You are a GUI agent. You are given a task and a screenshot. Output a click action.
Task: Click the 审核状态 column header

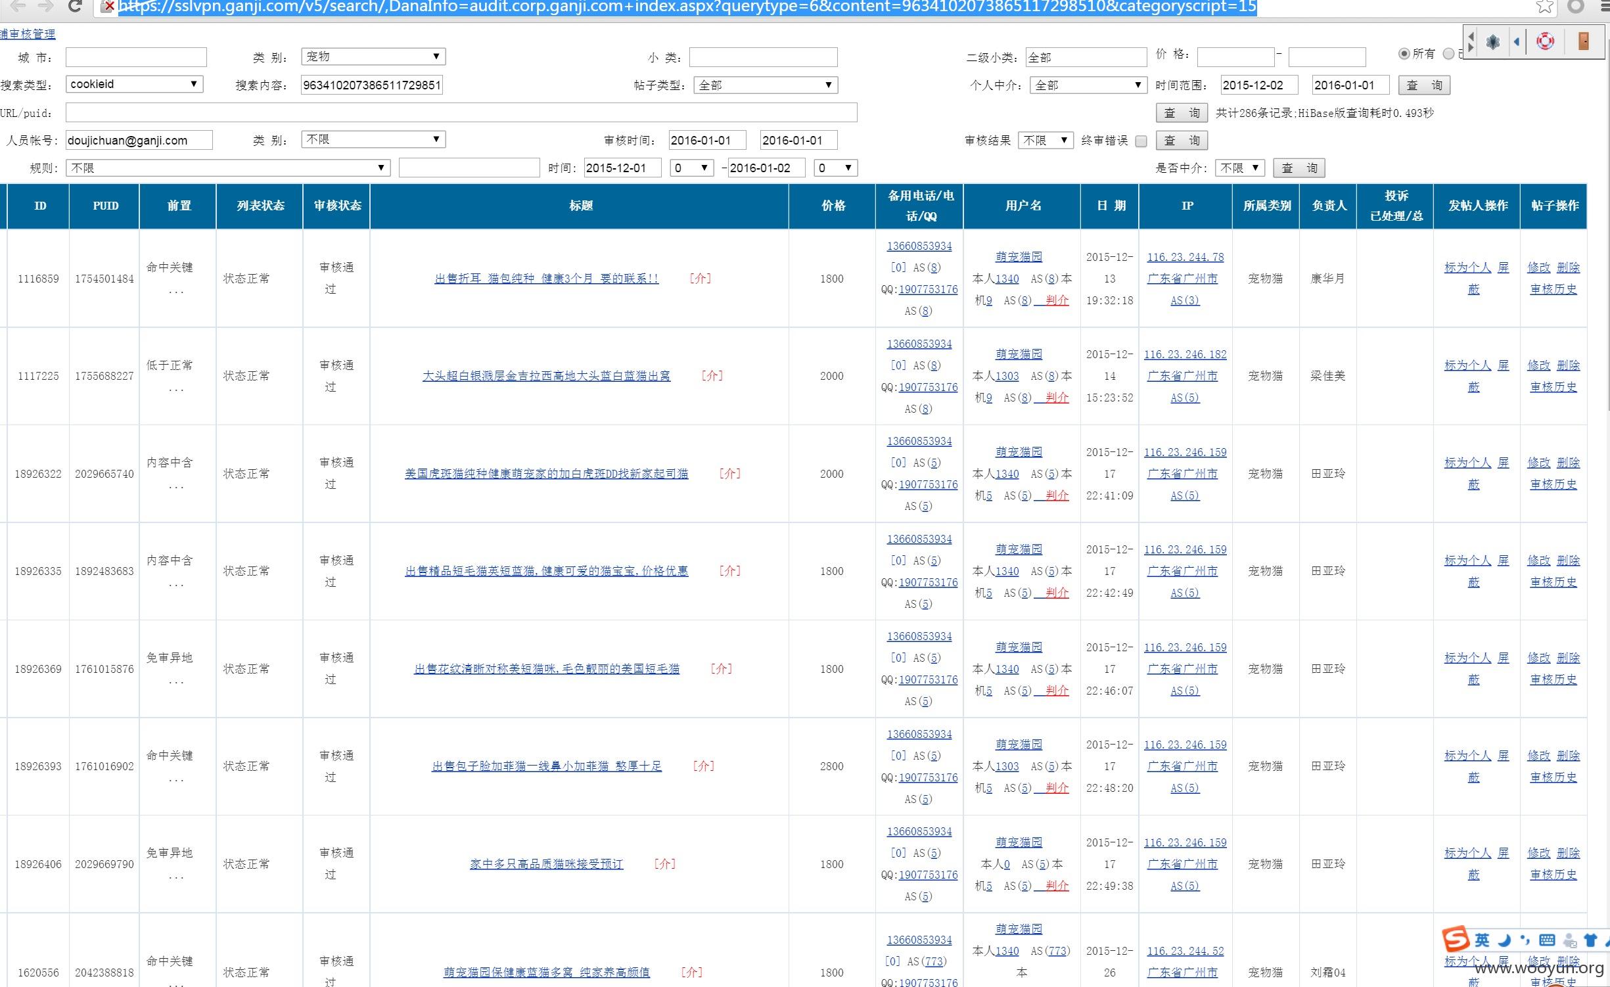[336, 206]
